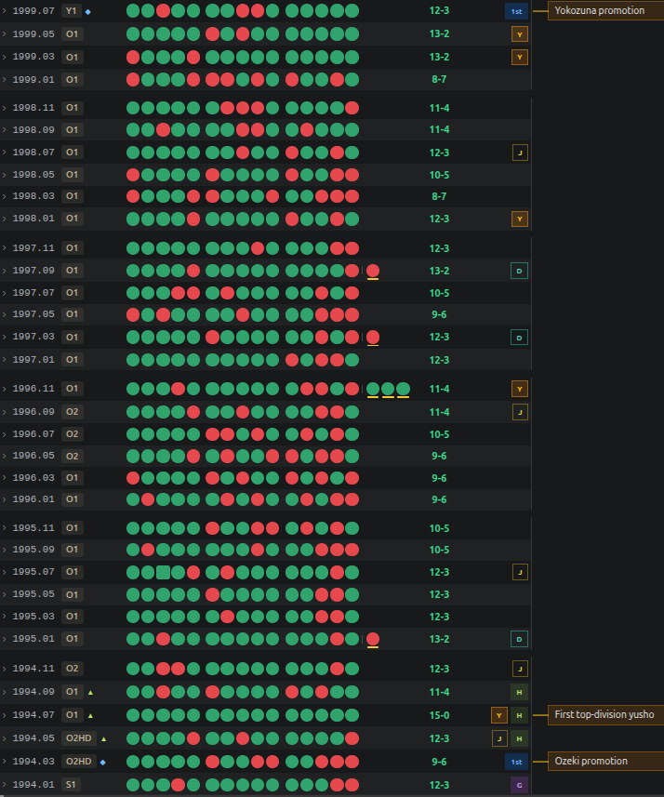This screenshot has height=797, width=664.
Task: Click the blue diamond marker beside 1994.03
Action: point(102,762)
